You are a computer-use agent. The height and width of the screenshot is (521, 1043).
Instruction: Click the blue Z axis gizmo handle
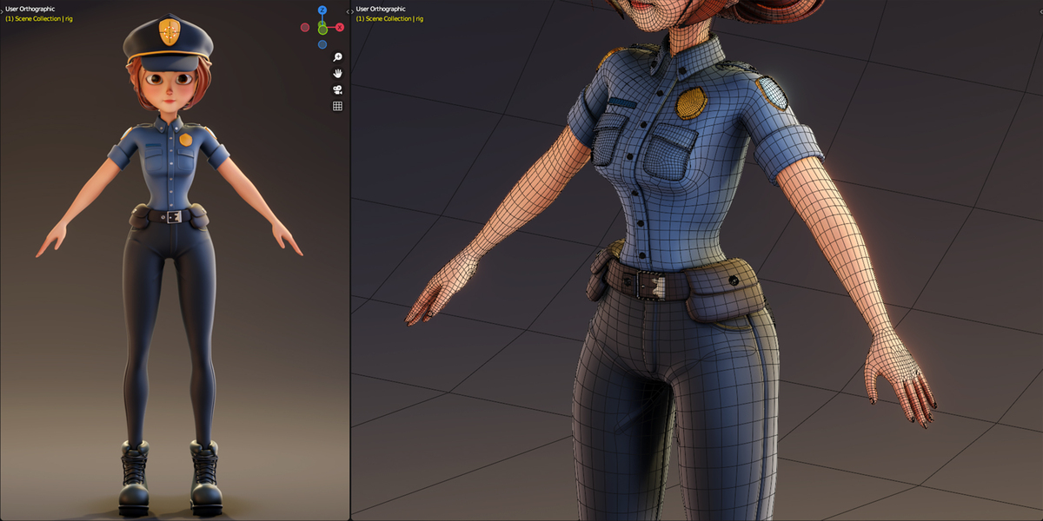click(322, 10)
